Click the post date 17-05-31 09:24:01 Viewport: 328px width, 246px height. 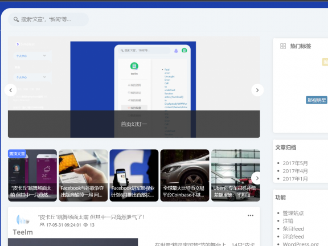tap(64, 225)
